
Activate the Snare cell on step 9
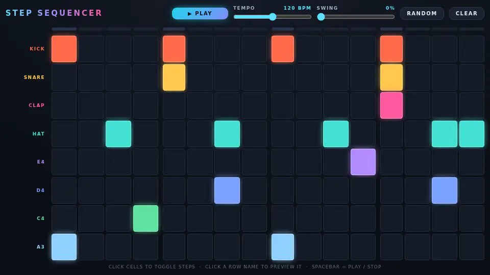(x=283, y=77)
